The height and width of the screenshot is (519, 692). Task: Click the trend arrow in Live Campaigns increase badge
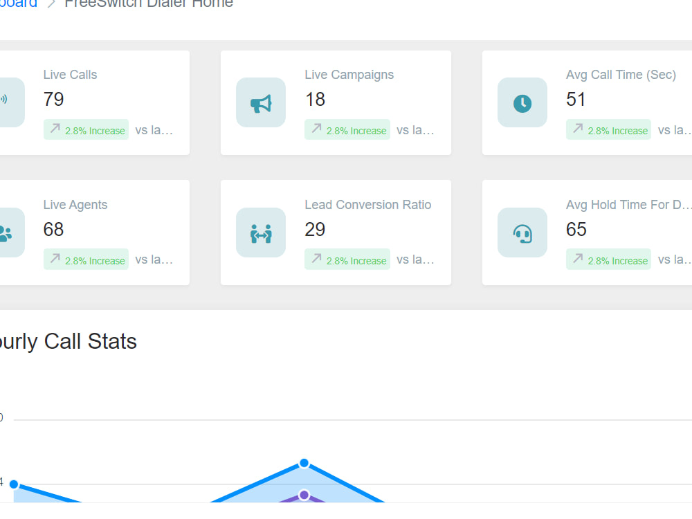click(x=316, y=129)
